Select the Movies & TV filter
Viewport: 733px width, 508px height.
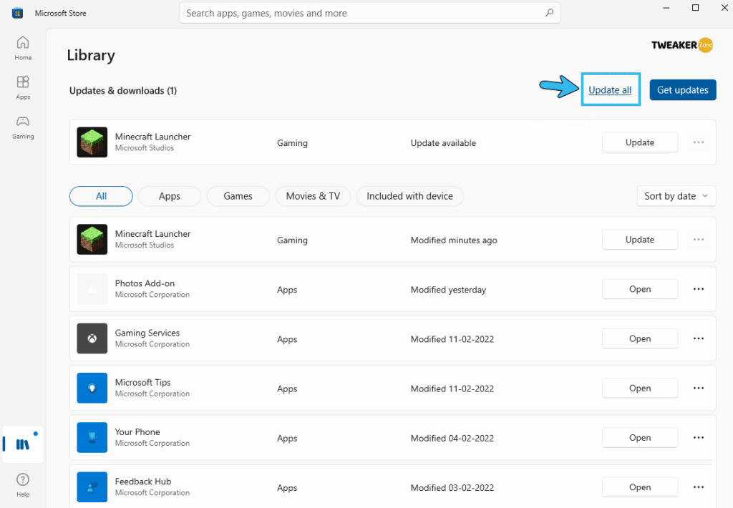click(x=314, y=196)
